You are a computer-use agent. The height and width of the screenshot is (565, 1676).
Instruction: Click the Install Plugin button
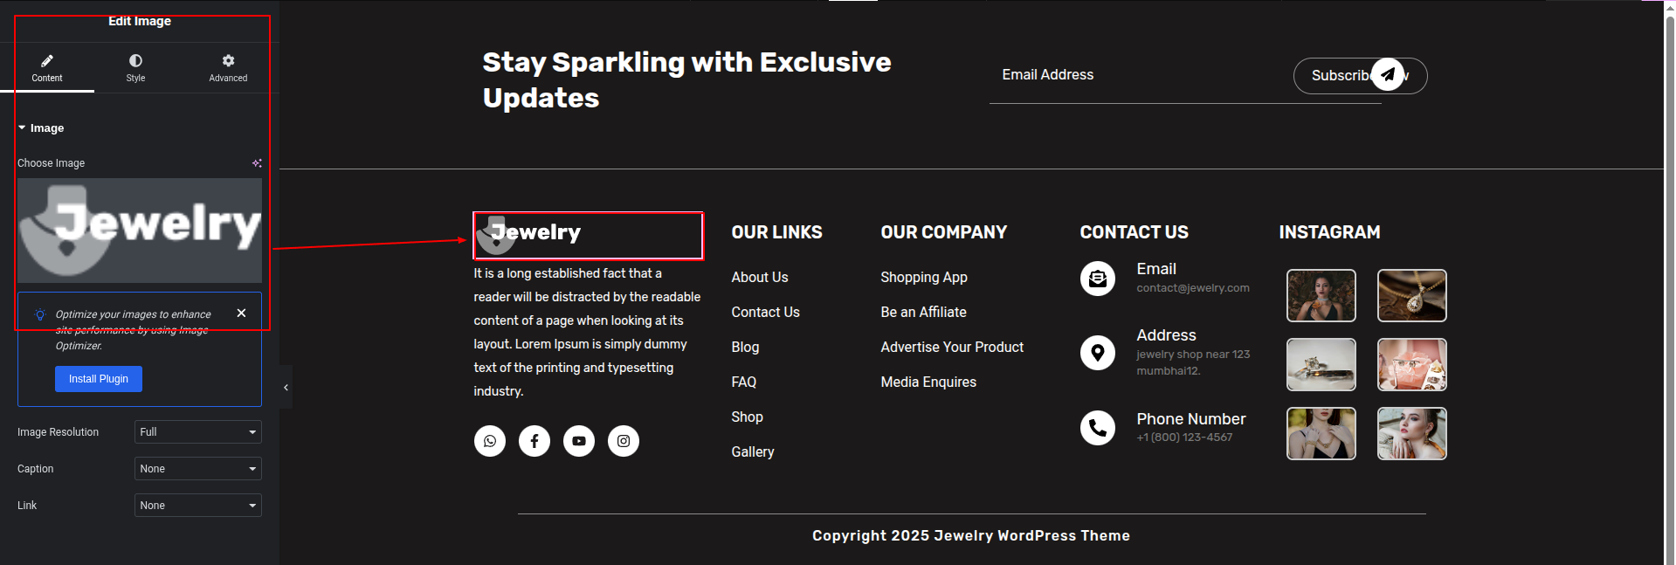(x=99, y=379)
